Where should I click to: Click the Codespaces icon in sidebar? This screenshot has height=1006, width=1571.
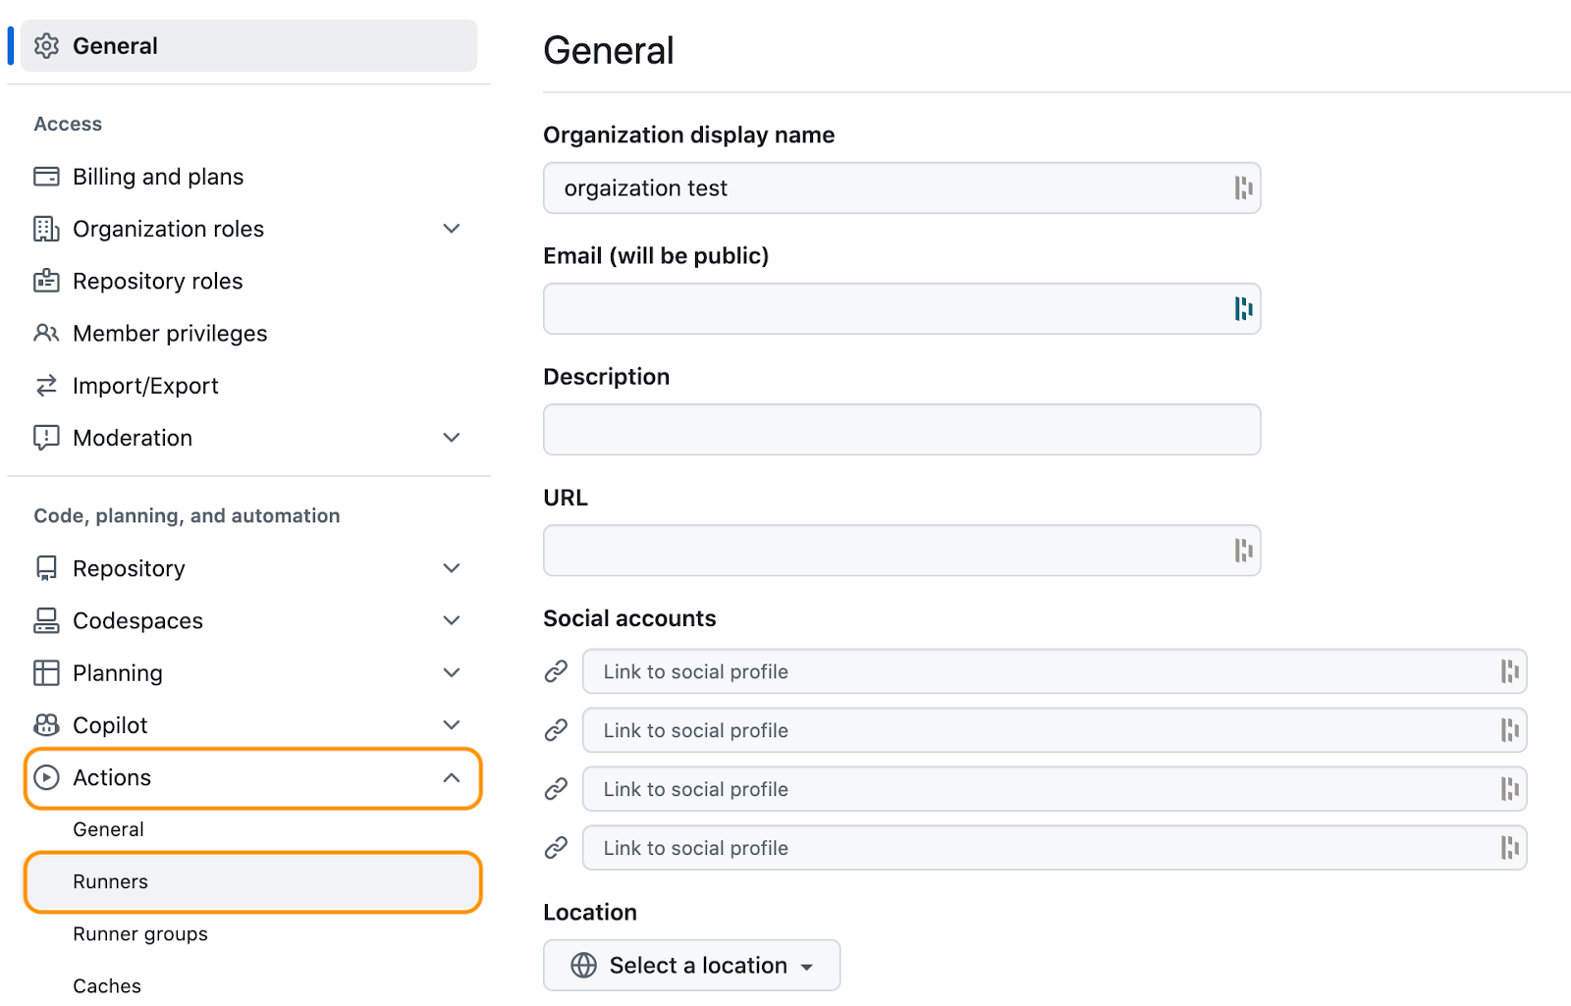pos(46,620)
